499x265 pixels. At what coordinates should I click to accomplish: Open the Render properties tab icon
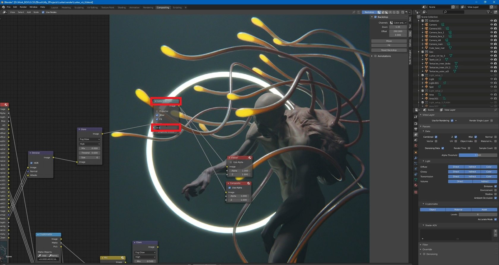[415, 123]
